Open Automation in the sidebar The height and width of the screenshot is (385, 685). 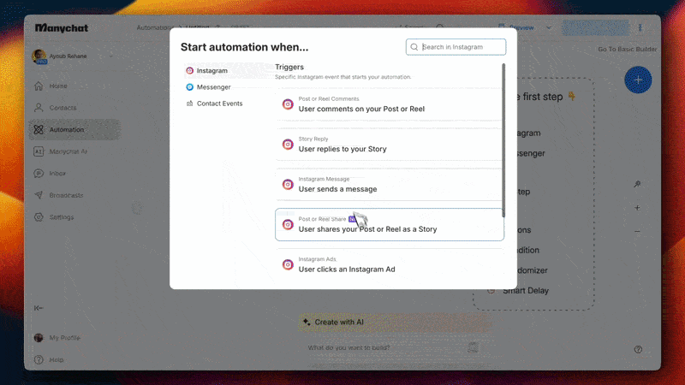(74, 130)
